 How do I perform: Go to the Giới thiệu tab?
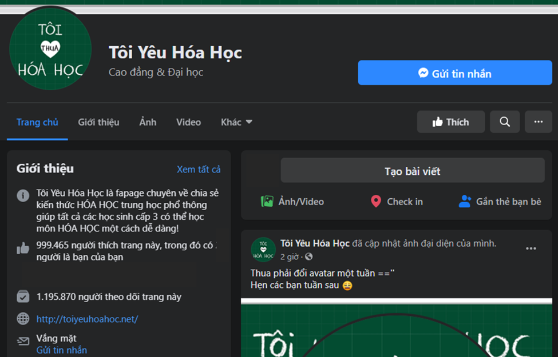click(x=98, y=122)
